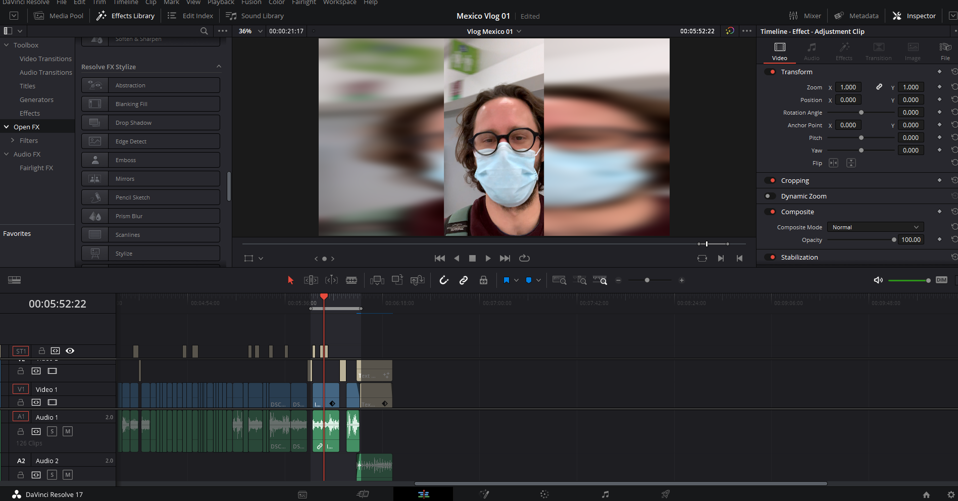Toggle the Effects Library panel
The height and width of the screenshot is (501, 958).
(126, 16)
